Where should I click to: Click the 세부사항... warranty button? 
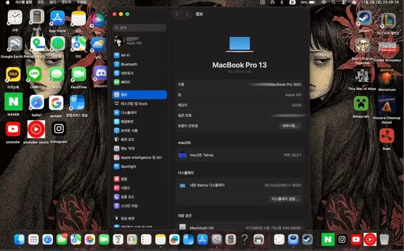290,126
